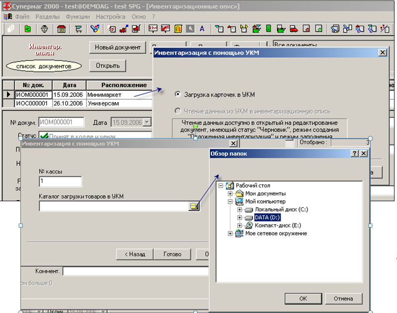Click the checklist toolbar icon
Viewport: 397px width, 313px height.
(x=111, y=29)
